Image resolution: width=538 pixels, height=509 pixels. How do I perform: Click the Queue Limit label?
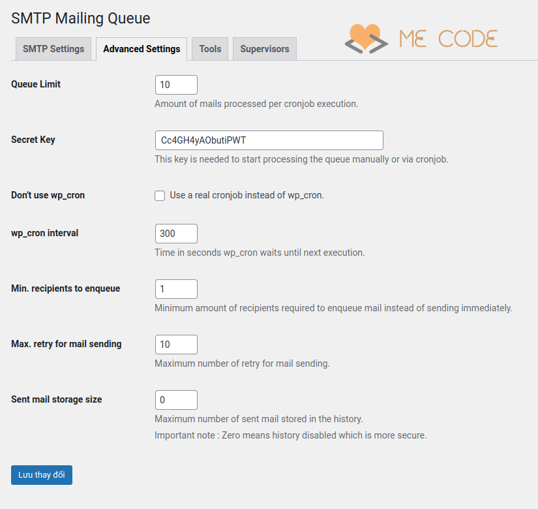(36, 84)
